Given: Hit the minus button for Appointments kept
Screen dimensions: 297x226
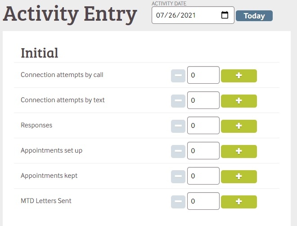Looking at the screenshot, I should (x=178, y=176).
